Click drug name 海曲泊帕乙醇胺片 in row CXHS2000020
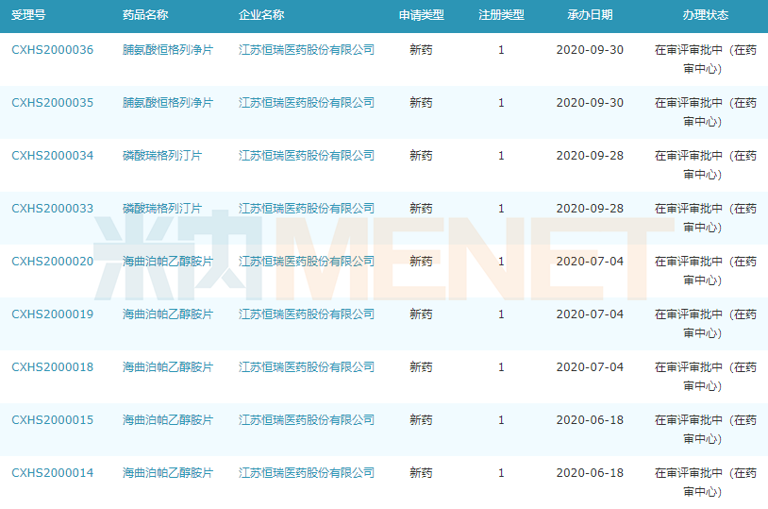The width and height of the screenshot is (768, 509). pyautogui.click(x=168, y=262)
